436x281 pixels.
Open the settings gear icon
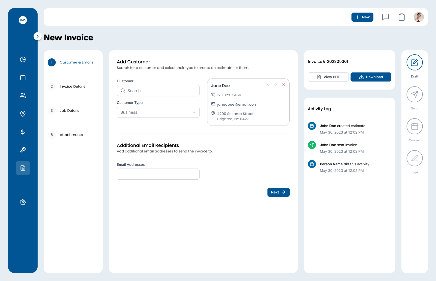tap(23, 202)
